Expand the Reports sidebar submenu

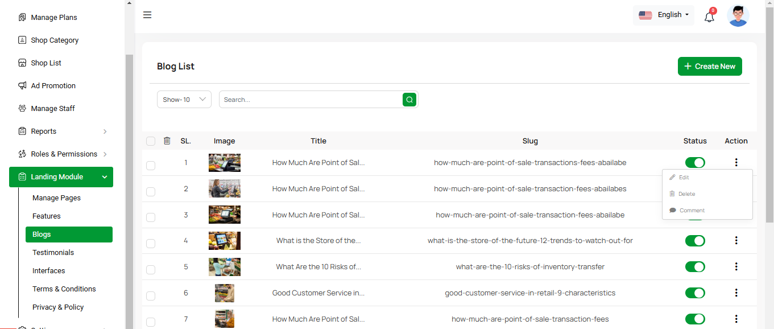click(105, 131)
